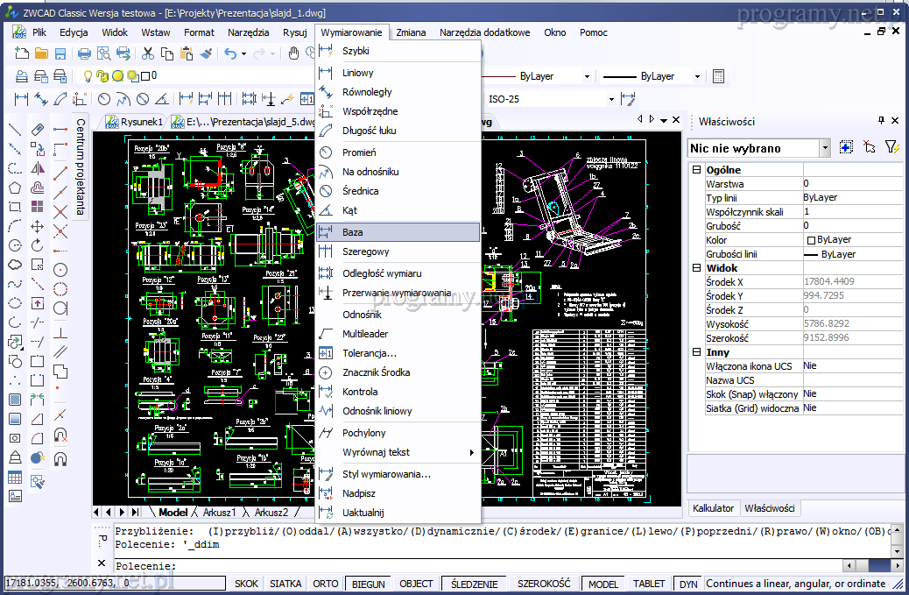Switch to the Arkusz1 layout tab
This screenshot has height=595, width=909.
[219, 512]
